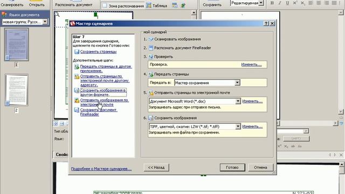Center align text

click(319, 3)
